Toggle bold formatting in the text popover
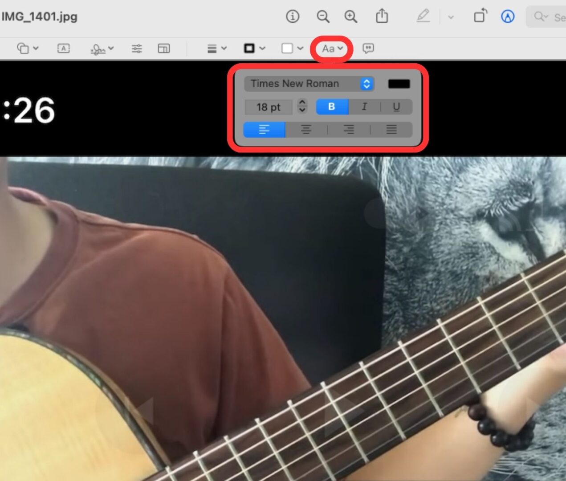Viewport: 566px width, 481px height. [x=331, y=107]
